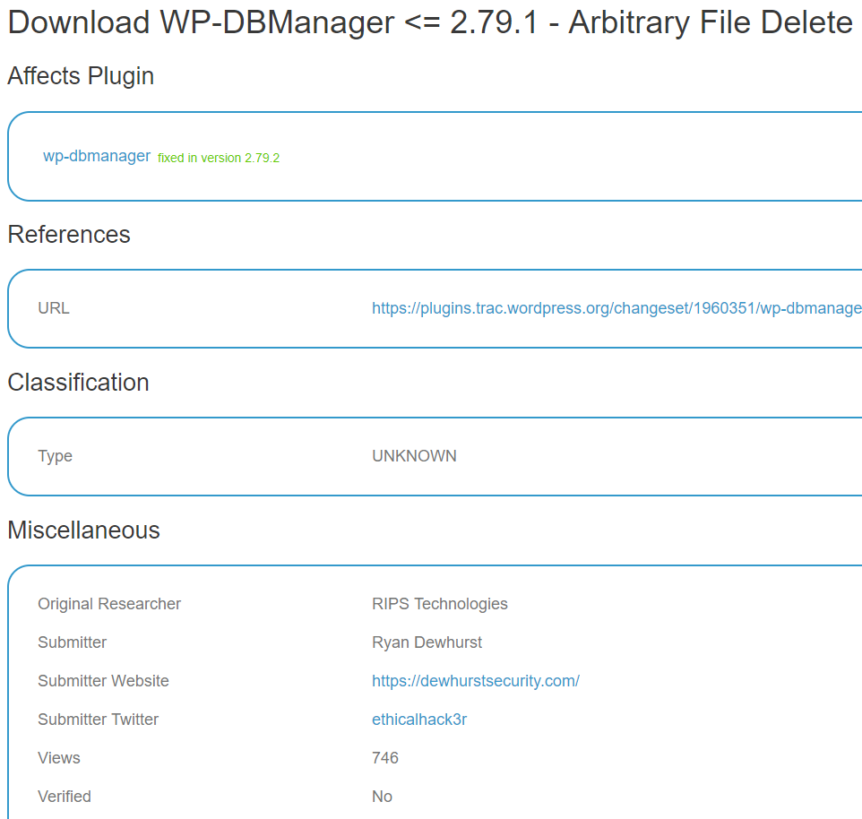Select the 'UNKNOWN' type value

[x=414, y=456]
